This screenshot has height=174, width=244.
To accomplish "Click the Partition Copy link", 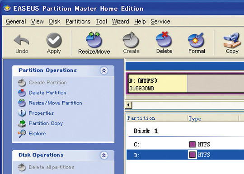I will click(x=46, y=123).
